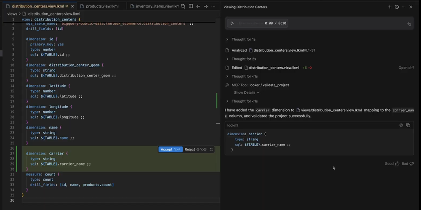Click the icon right of Reject button

pyautogui.click(x=211, y=150)
